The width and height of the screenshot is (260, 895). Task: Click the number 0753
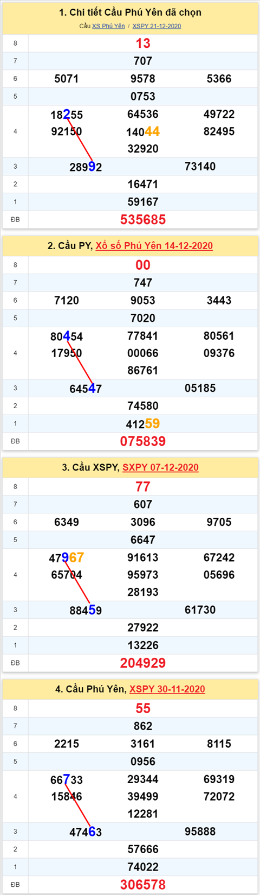[143, 96]
